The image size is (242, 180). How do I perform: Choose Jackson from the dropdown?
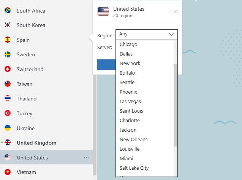(x=128, y=130)
